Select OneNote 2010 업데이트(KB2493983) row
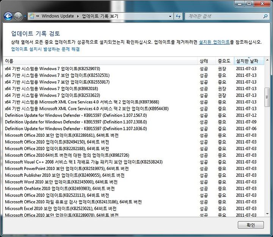Screen dimensions: 273x237 coord(133,189)
